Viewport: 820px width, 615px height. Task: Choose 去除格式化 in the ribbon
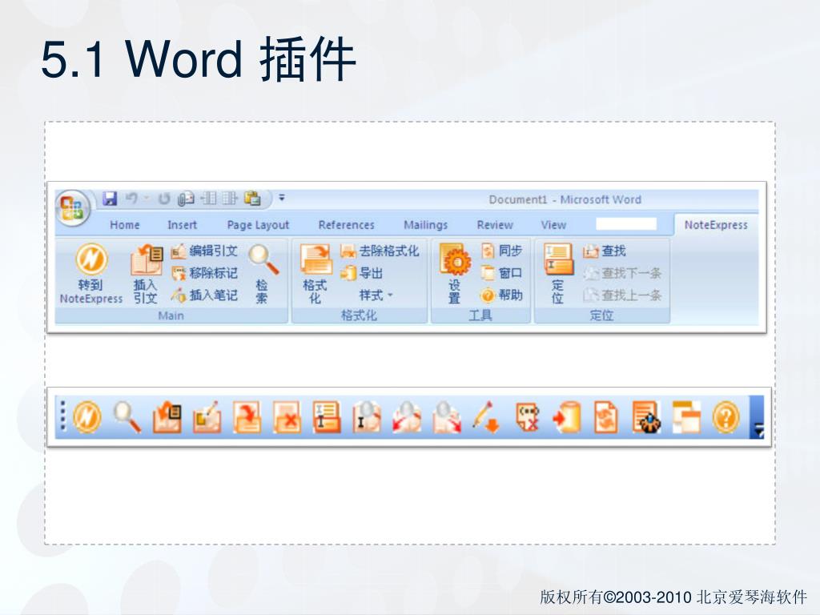tap(380, 251)
